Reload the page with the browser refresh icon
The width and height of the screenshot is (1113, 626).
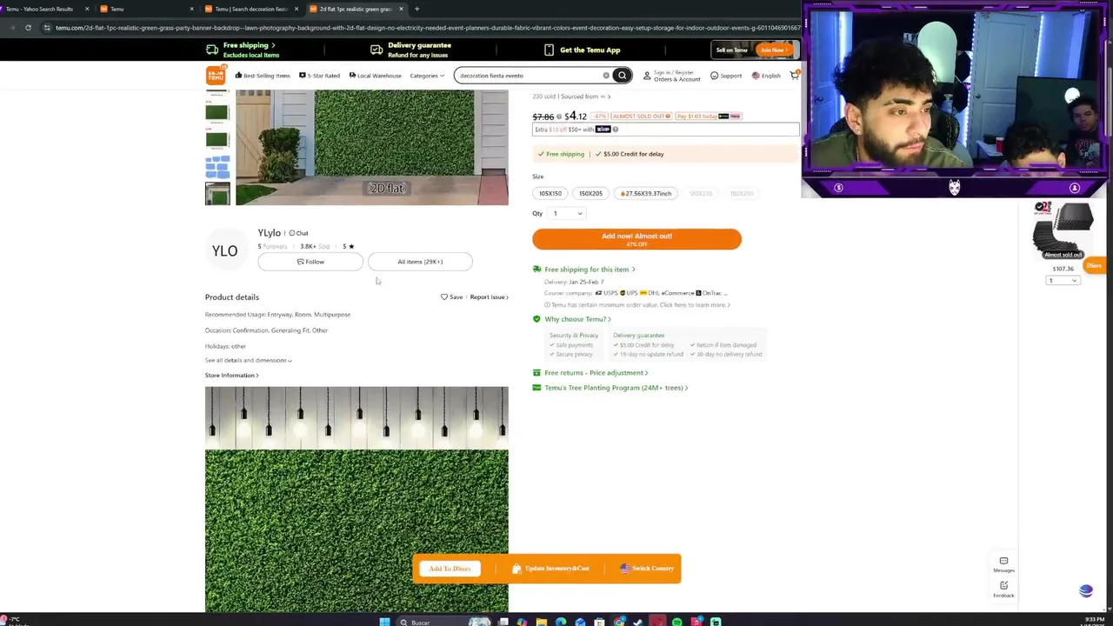pyautogui.click(x=28, y=28)
